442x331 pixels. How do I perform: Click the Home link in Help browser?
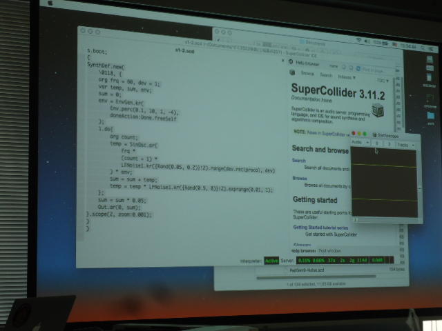[334, 66]
